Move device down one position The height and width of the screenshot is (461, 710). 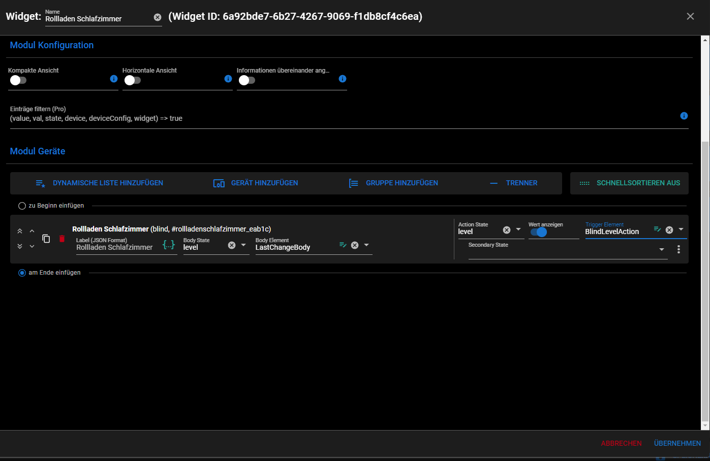pyautogui.click(x=32, y=246)
